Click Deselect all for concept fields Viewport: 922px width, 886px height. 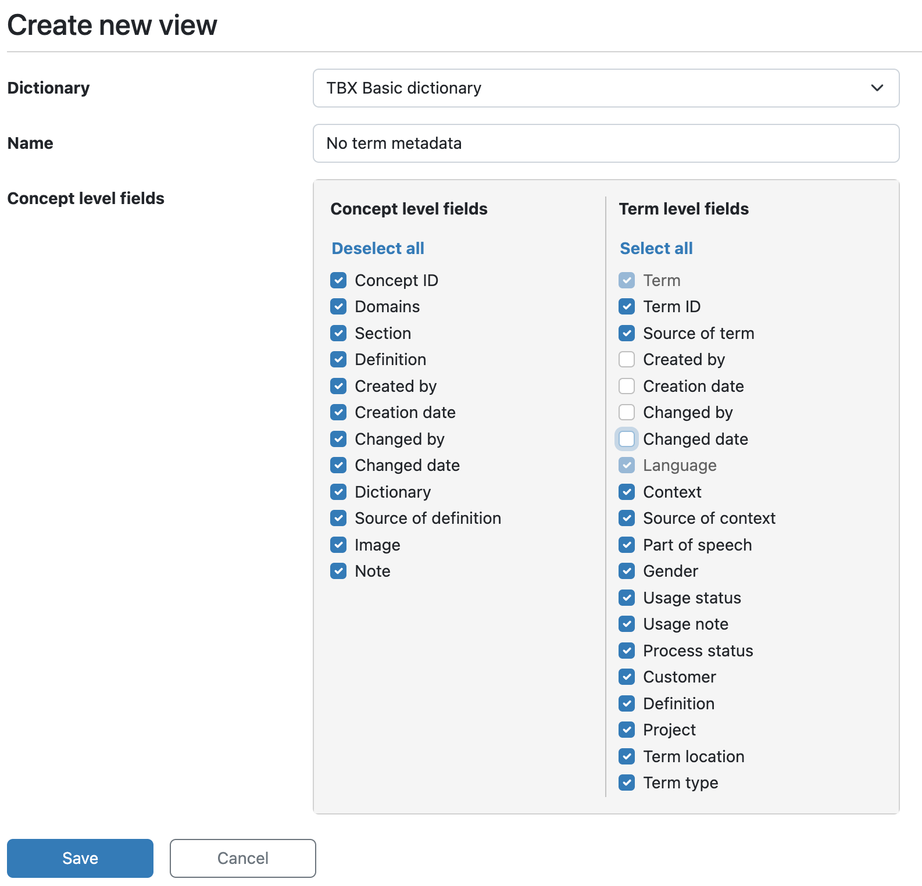click(378, 248)
